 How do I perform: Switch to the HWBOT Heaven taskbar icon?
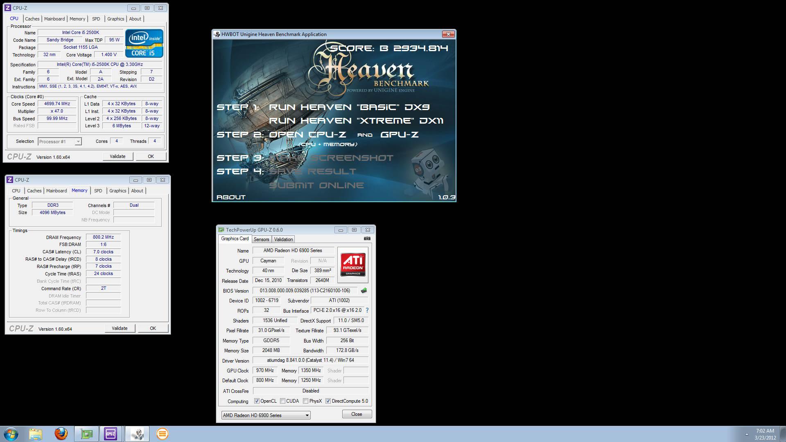[137, 434]
